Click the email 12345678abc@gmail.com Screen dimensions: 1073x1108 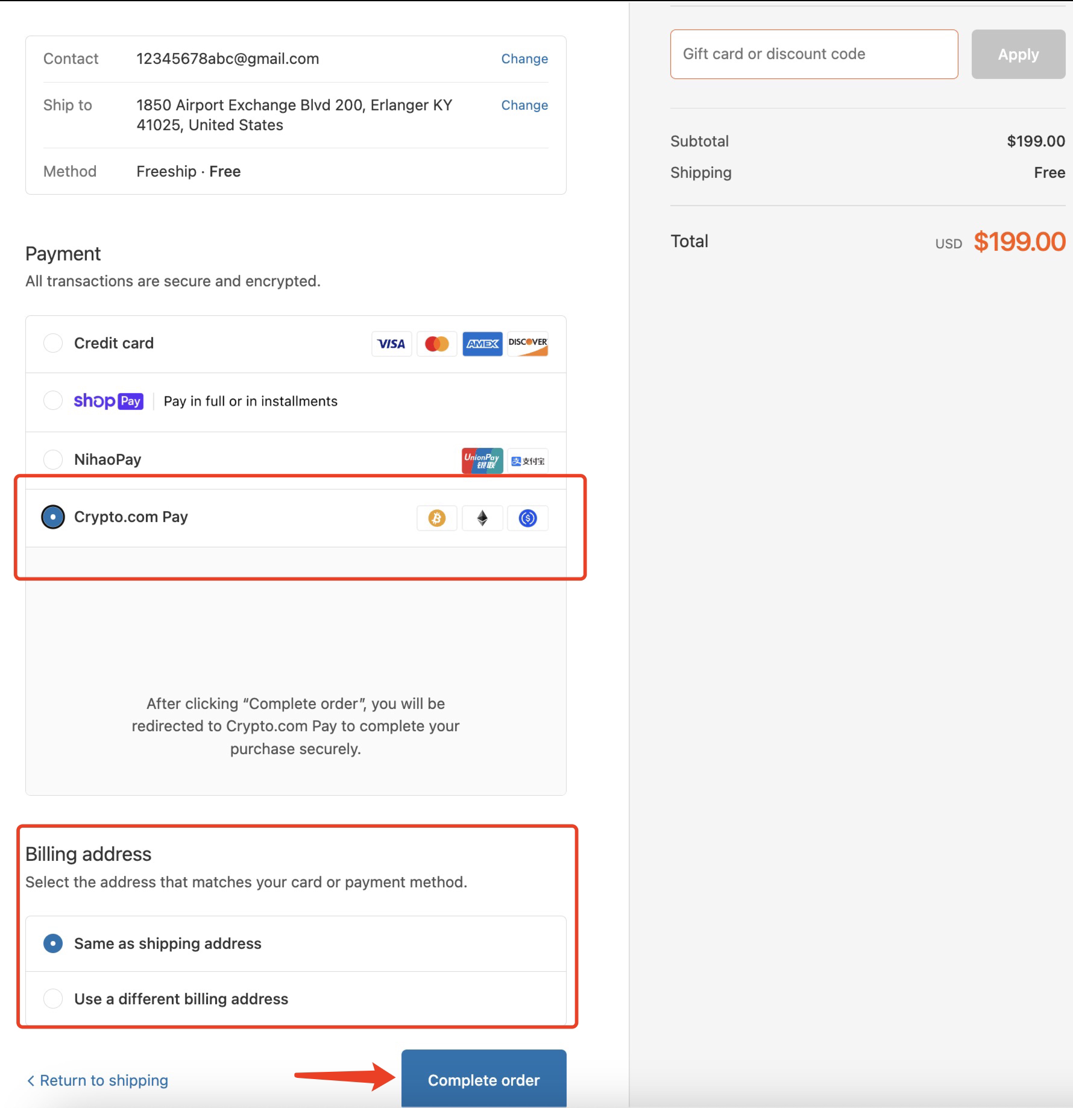pos(228,59)
